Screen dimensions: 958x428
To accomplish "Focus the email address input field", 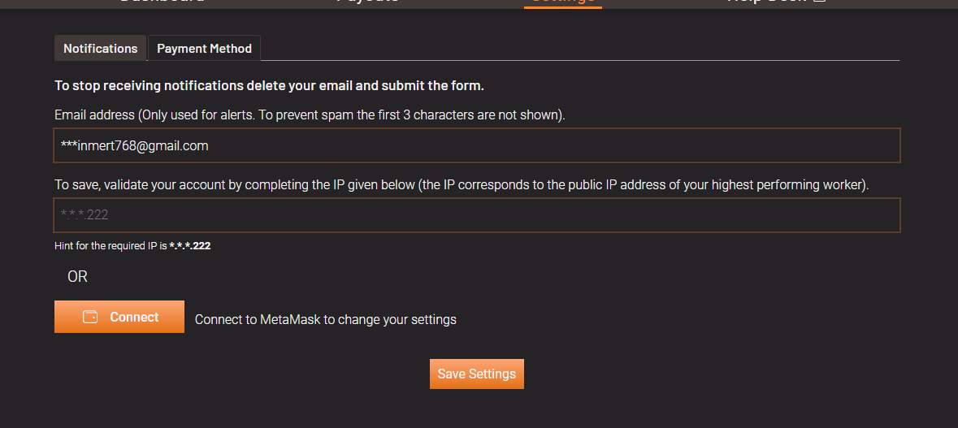I will pyautogui.click(x=477, y=145).
